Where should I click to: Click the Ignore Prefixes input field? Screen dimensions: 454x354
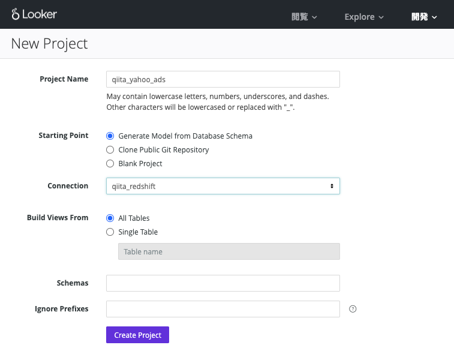pos(223,309)
